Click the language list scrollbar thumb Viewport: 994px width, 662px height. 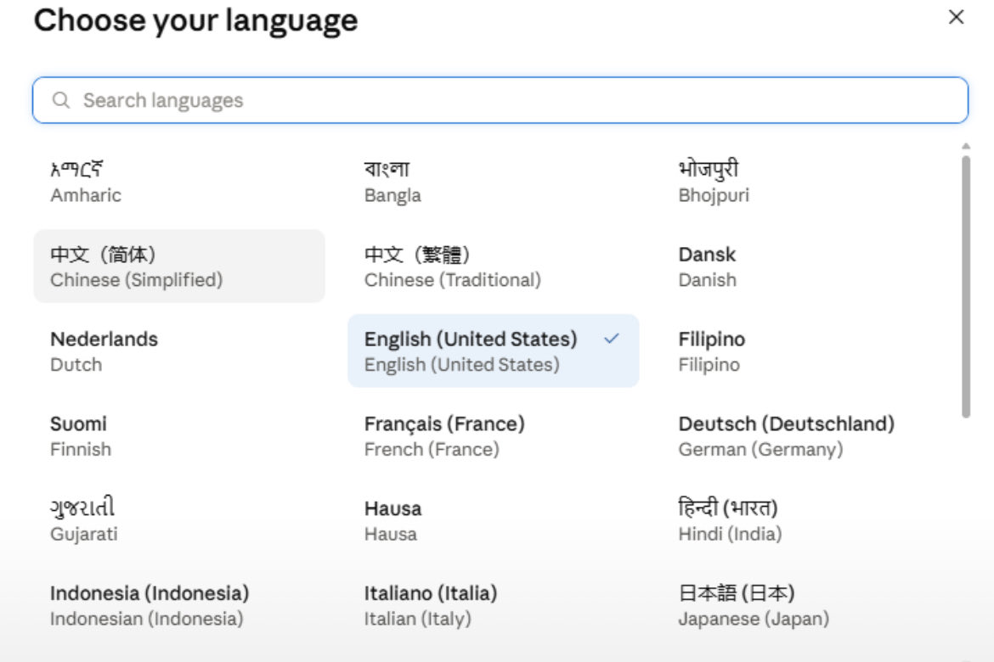pyautogui.click(x=965, y=286)
